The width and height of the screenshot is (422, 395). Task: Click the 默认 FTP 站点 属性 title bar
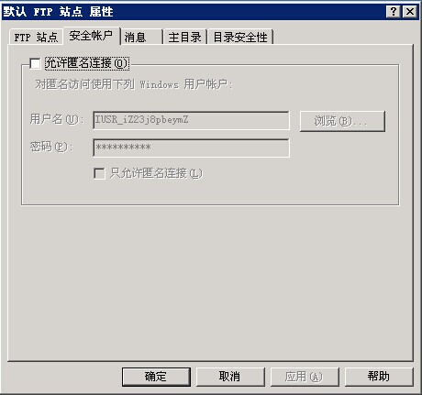point(194,12)
